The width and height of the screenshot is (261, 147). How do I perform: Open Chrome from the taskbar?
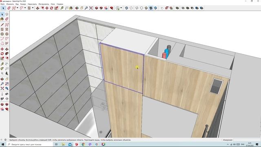83,144
